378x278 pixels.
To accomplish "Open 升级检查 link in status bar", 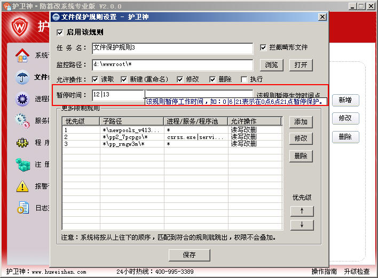I will (357, 272).
